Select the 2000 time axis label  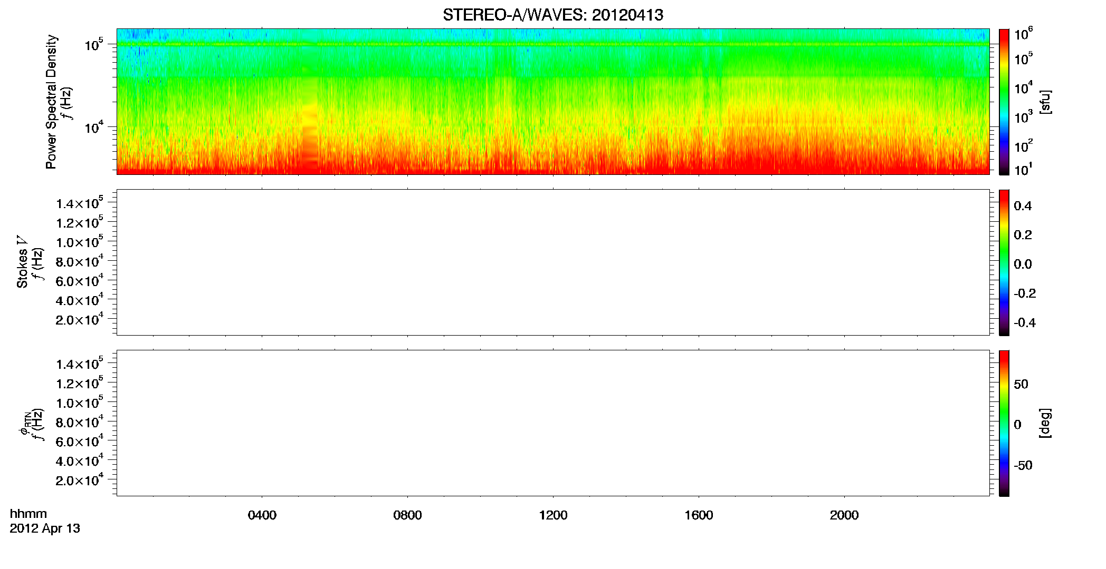point(844,515)
